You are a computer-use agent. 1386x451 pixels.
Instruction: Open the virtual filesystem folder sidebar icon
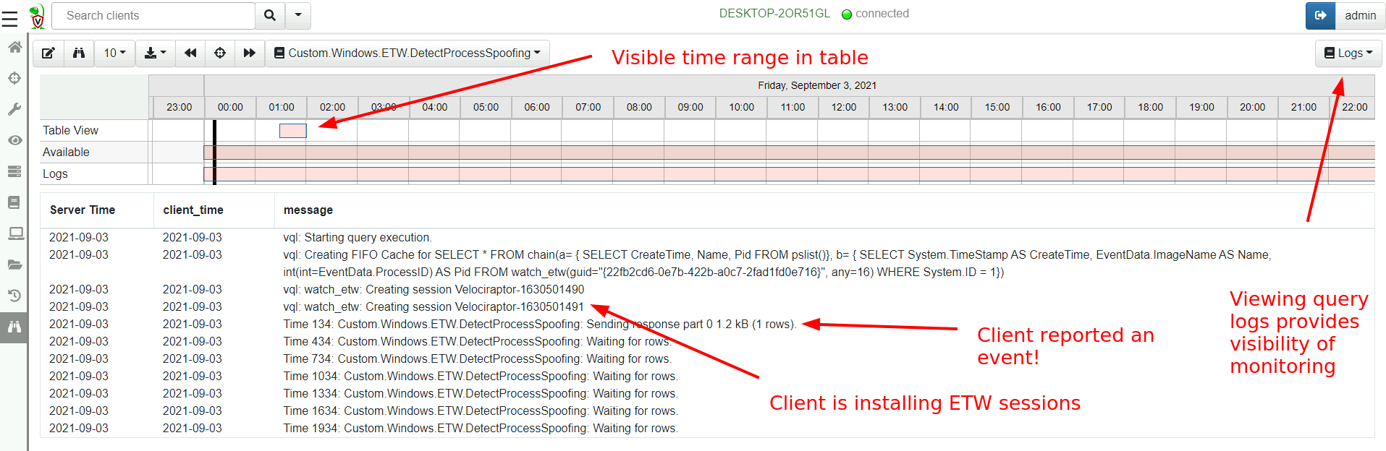pos(14,265)
